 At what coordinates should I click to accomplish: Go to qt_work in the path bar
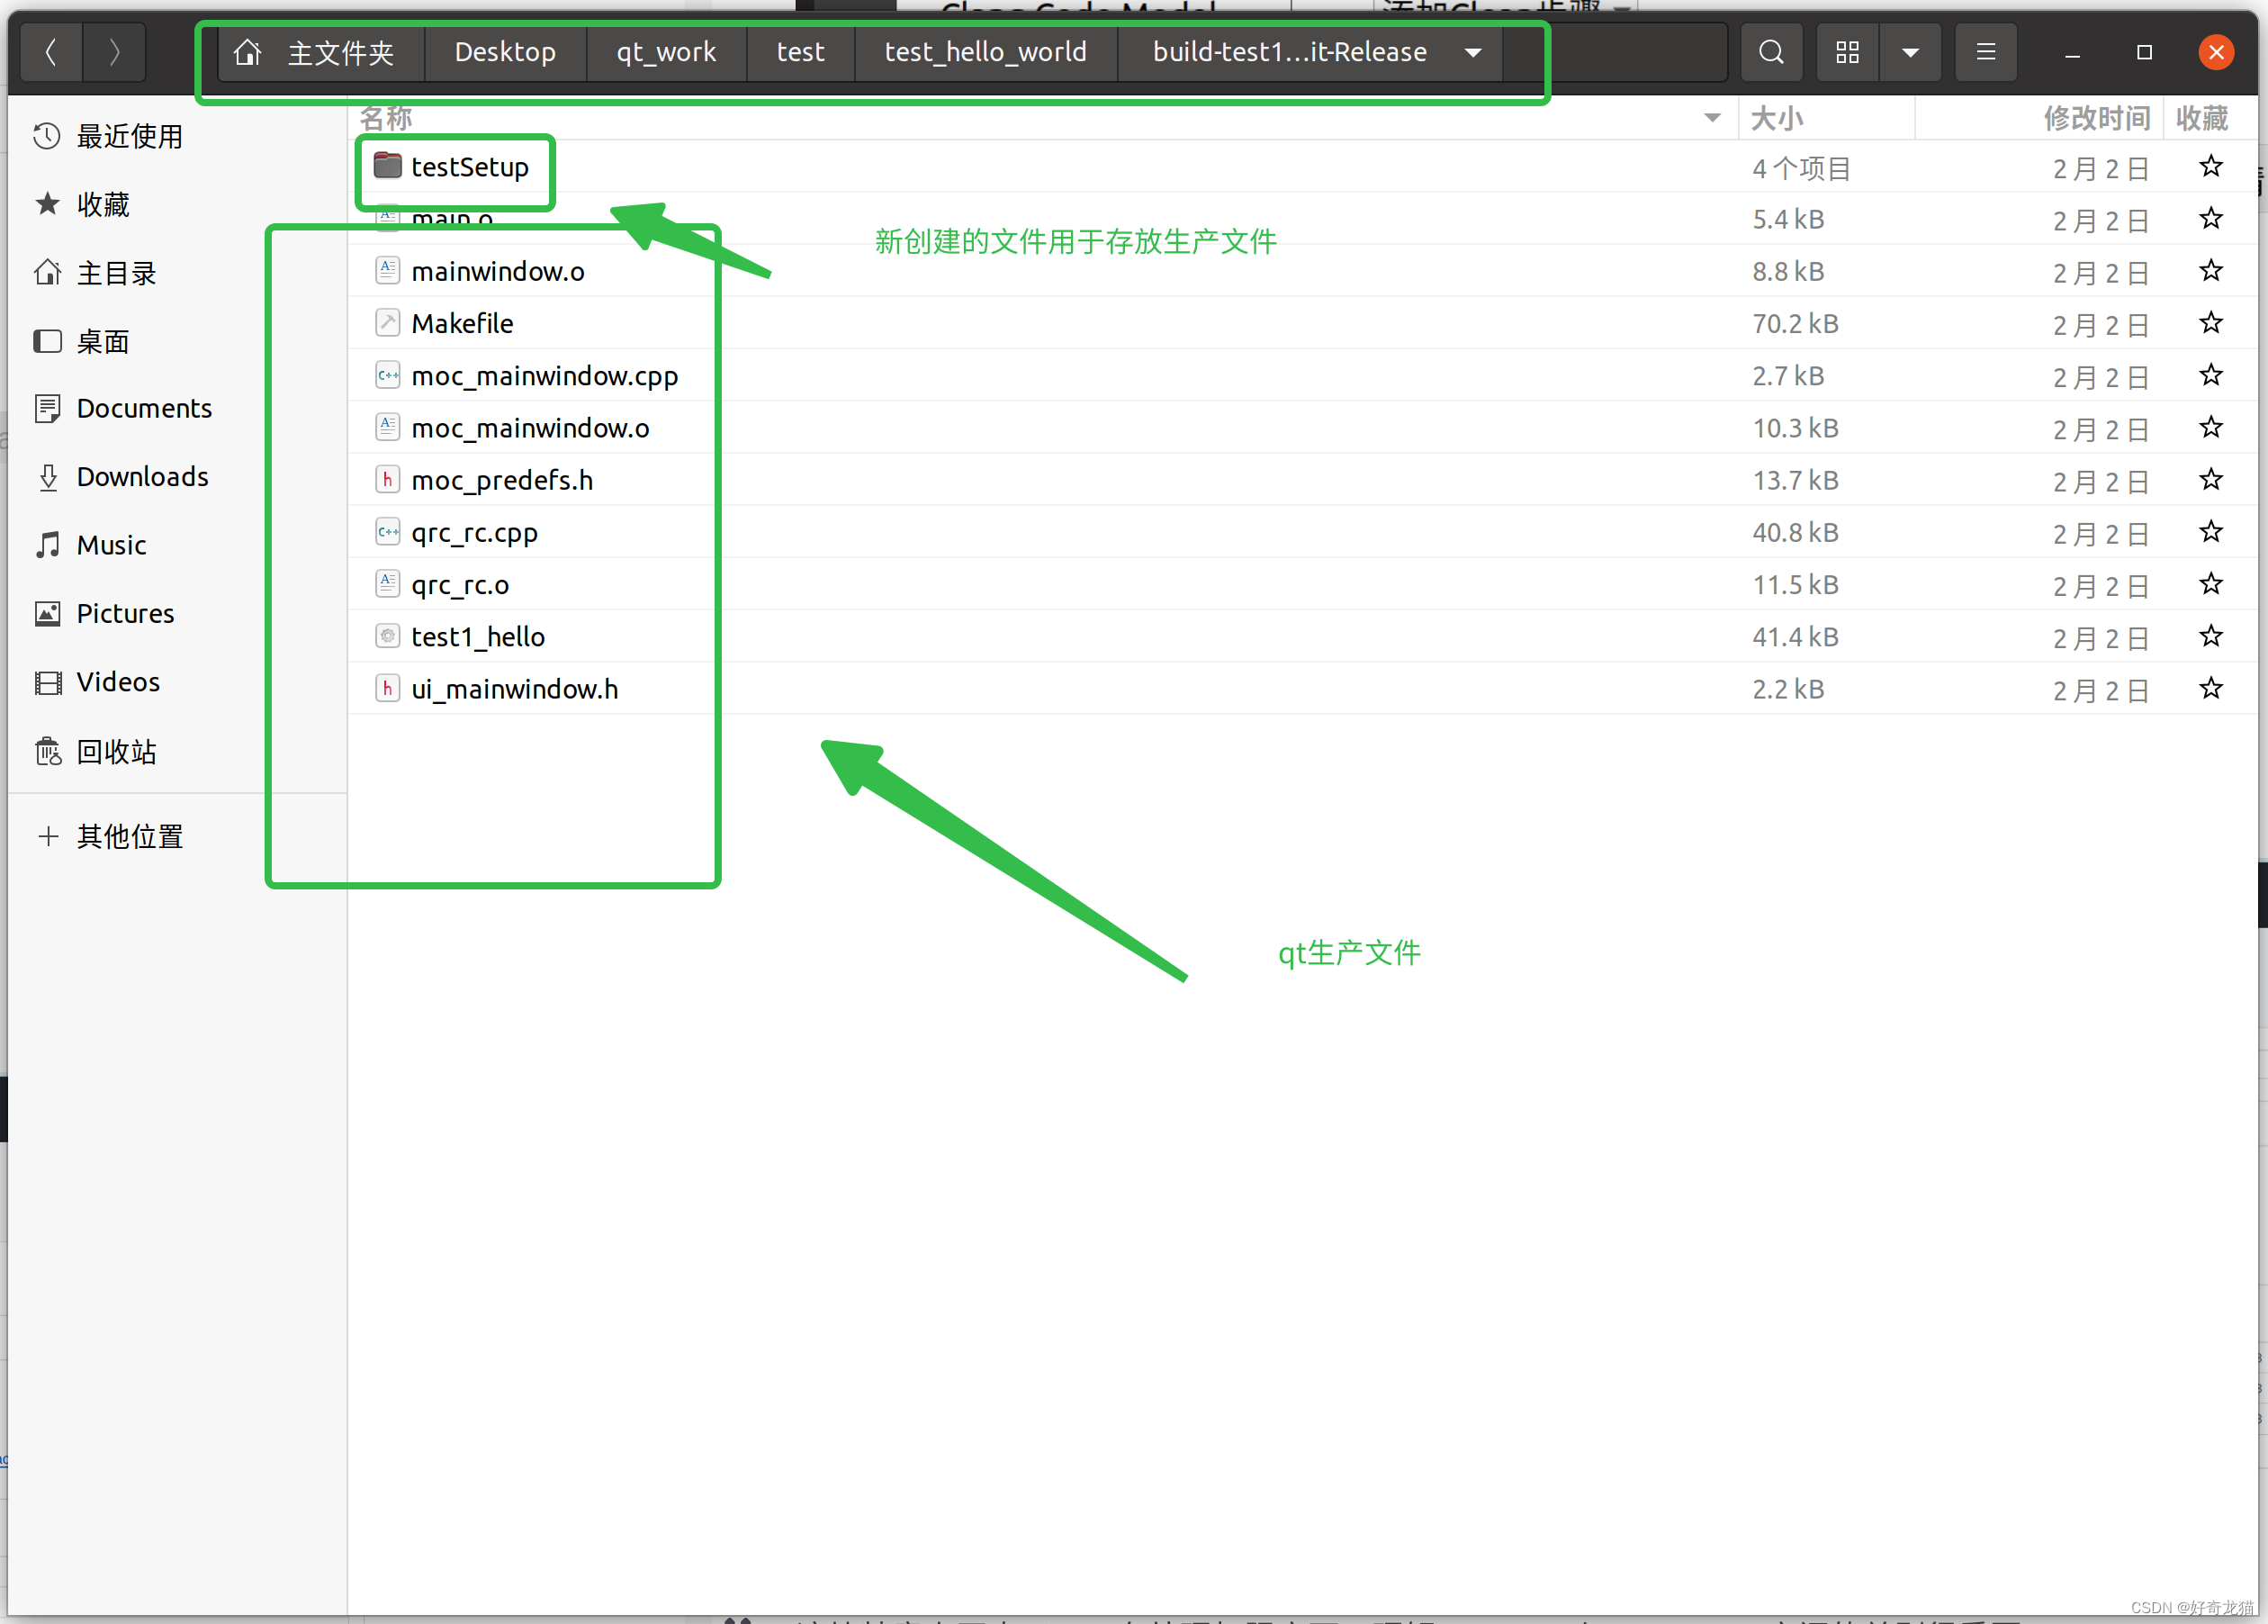[x=666, y=52]
